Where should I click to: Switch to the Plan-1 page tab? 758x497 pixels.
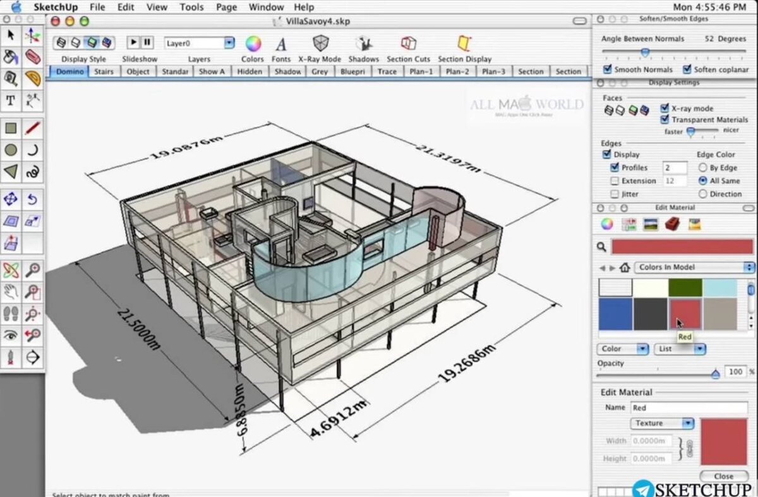(421, 71)
